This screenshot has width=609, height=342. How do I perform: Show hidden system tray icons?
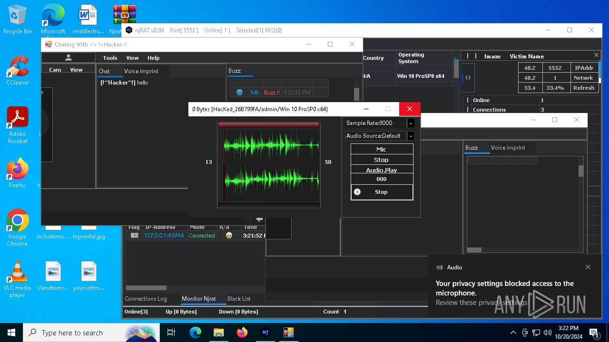click(513, 332)
